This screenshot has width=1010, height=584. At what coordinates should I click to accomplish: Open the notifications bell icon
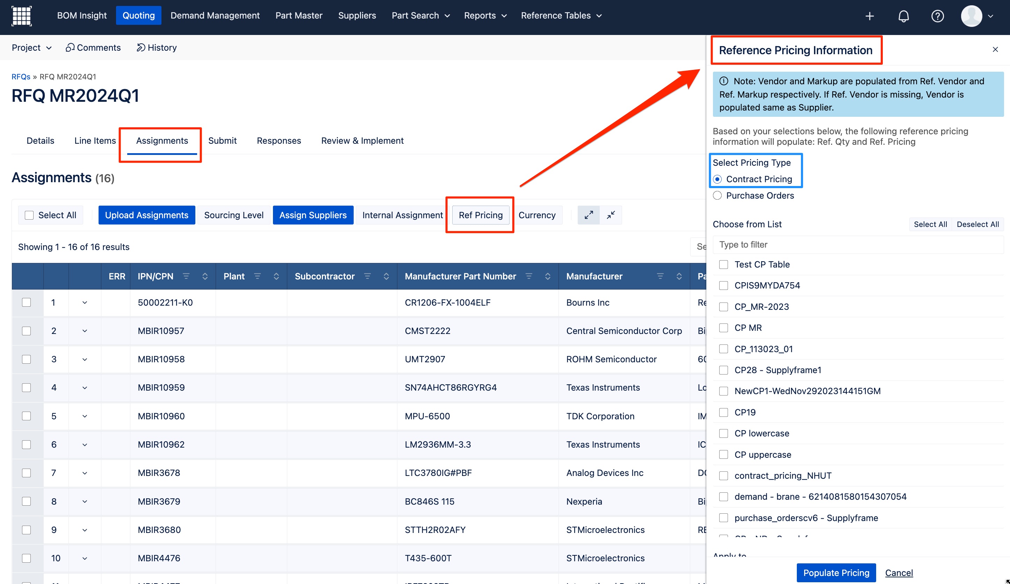coord(903,16)
